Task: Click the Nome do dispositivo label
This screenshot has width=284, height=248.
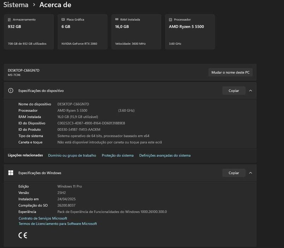Action: (35, 104)
